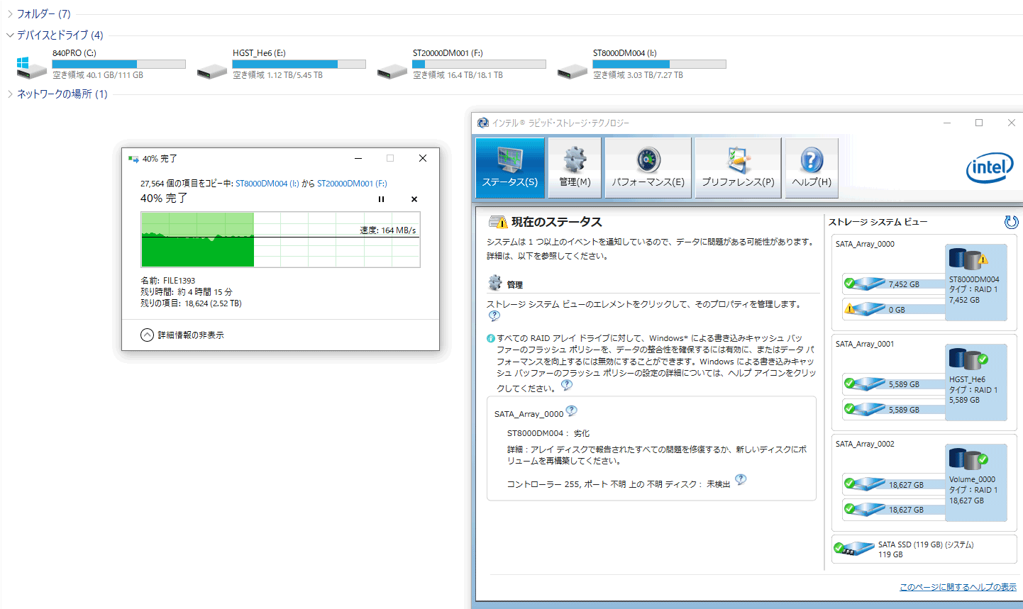The height and width of the screenshot is (609, 1023).
Task: Click the help icon next to 未検出
Action: [741, 480]
